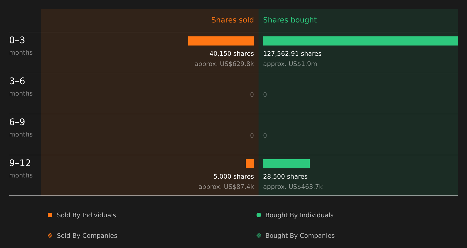467x248 pixels.
Task: Click the approx. US$1.9m text
Action: (x=290, y=64)
